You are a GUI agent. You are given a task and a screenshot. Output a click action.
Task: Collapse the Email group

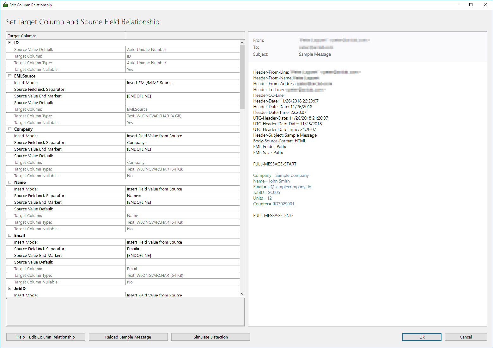(9, 235)
